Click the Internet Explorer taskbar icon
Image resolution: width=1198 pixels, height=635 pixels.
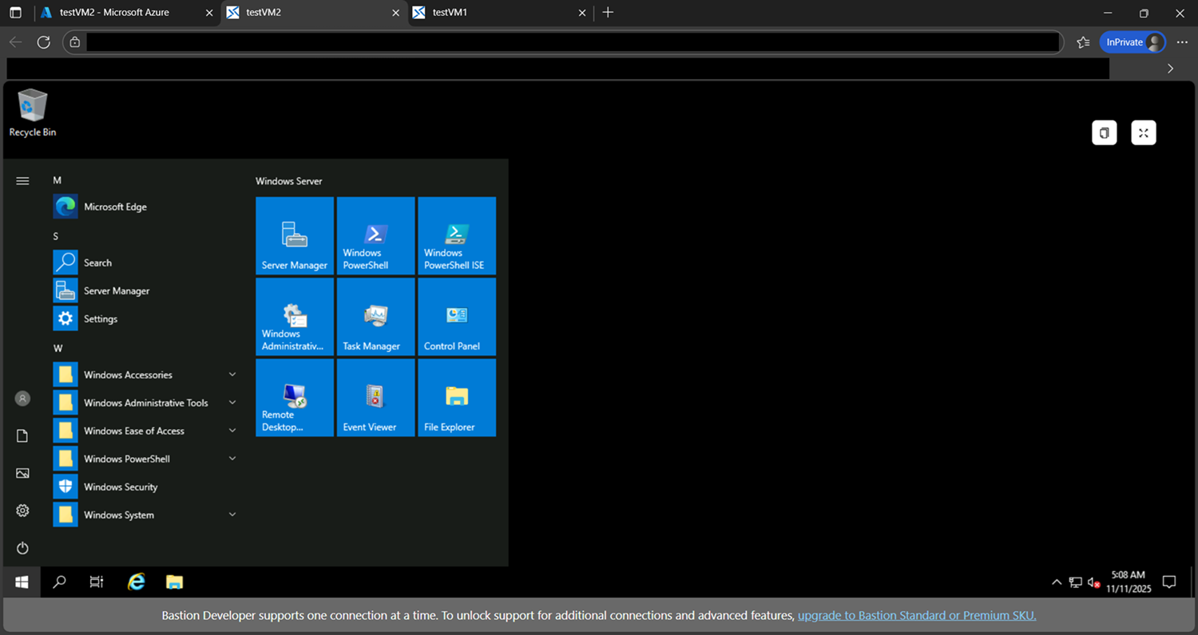137,582
